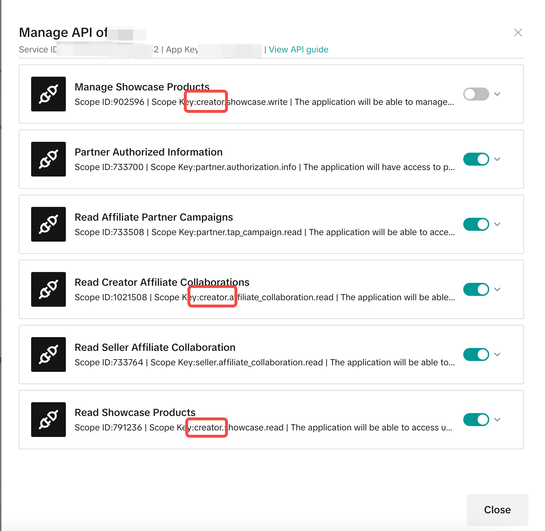Click the Read Creator Affiliate Collaborations icon
This screenshot has height=531, width=545.
pyautogui.click(x=48, y=289)
